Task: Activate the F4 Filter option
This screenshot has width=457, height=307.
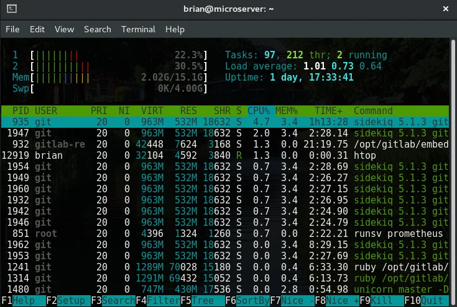Action: coord(157,301)
